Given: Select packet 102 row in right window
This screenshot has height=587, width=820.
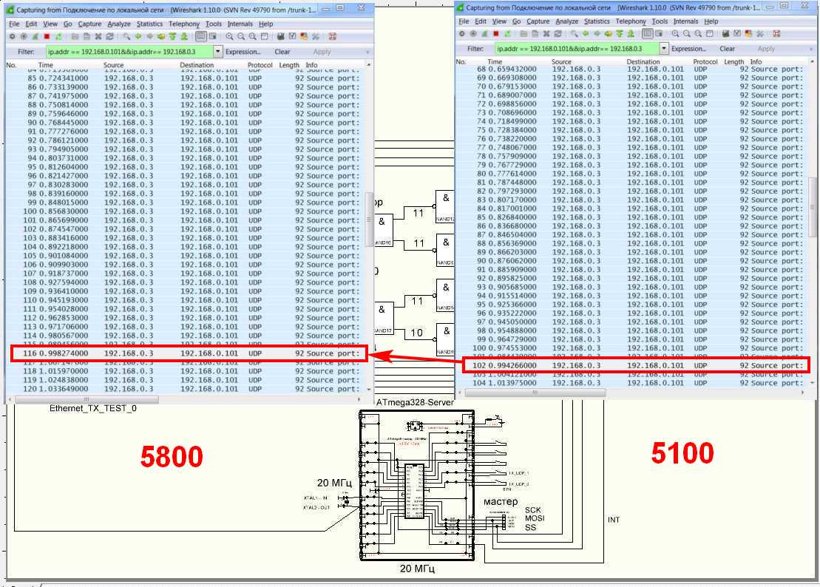Looking at the screenshot, I should click(636, 365).
